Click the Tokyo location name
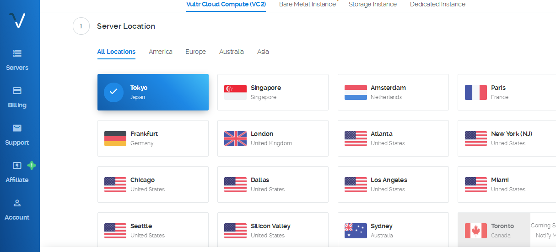The height and width of the screenshot is (252, 556). pyautogui.click(x=139, y=88)
